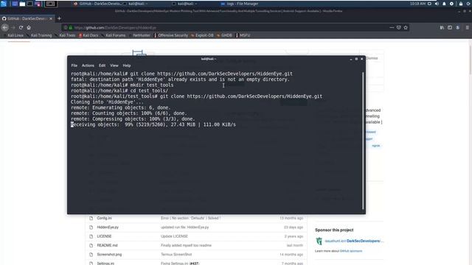Click the site padlock icon in address bar
The width and height of the screenshot is (472, 265).
(x=71, y=27)
